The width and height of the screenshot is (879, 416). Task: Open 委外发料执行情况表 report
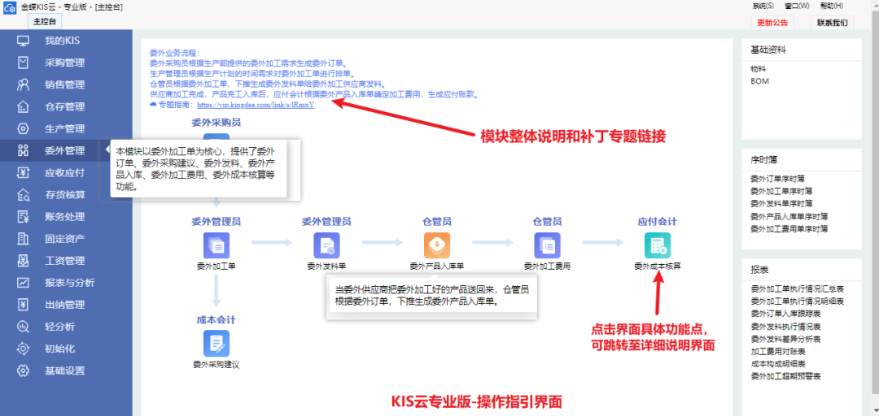(785, 327)
